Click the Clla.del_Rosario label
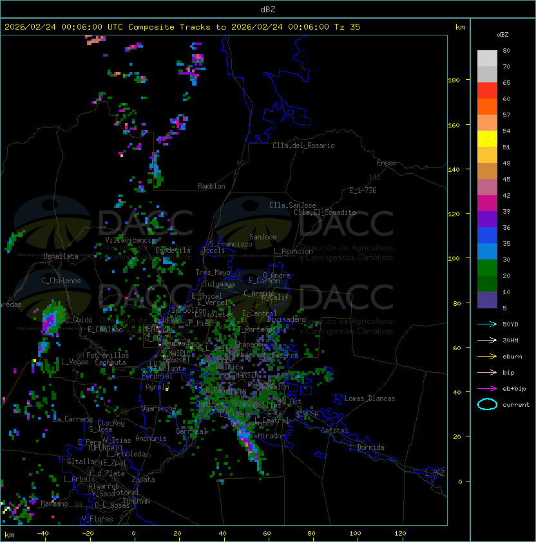 tap(303, 145)
